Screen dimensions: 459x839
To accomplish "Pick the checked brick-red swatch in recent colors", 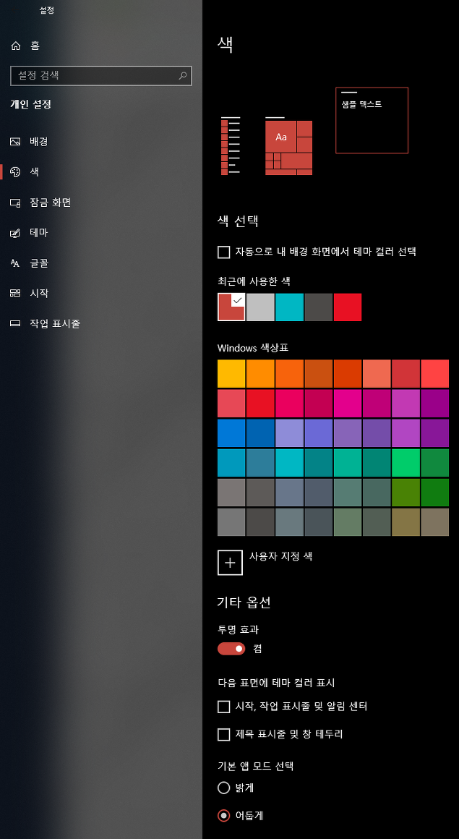I will tap(231, 307).
